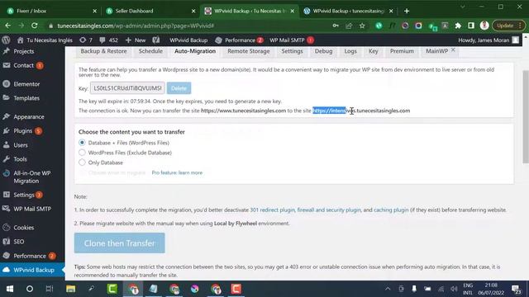The image size is (529, 297).
Task: Open a new browser tab
Action: click(407, 11)
